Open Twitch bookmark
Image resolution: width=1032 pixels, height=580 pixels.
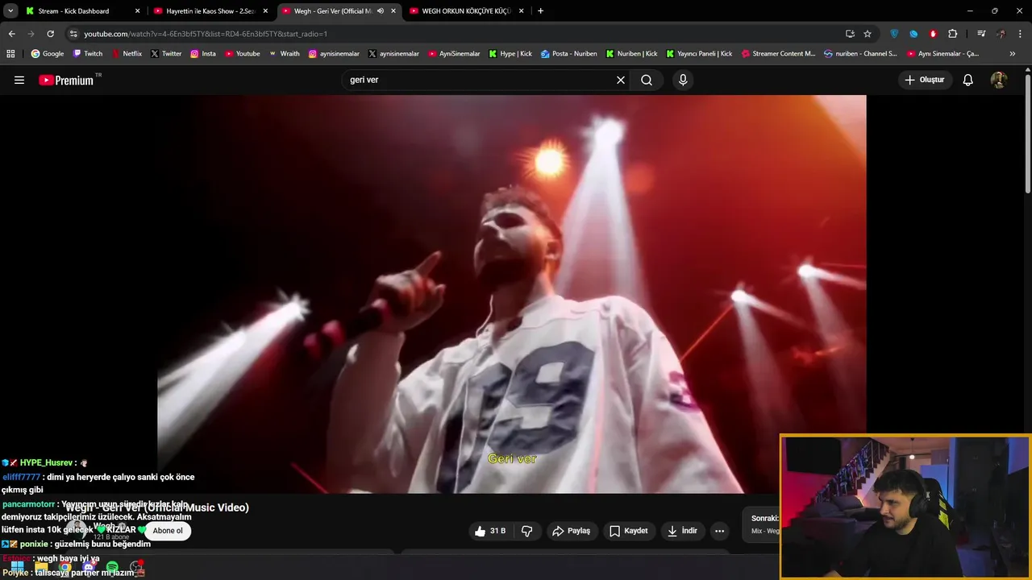point(88,54)
